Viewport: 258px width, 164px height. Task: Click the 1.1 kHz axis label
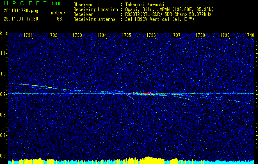pyautogui.click(x=3, y=53)
